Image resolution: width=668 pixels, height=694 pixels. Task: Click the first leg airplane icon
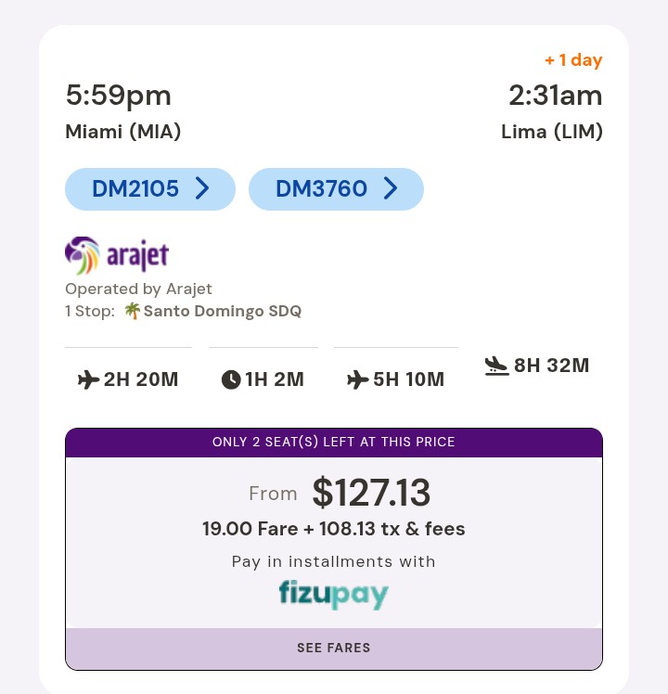(88, 379)
